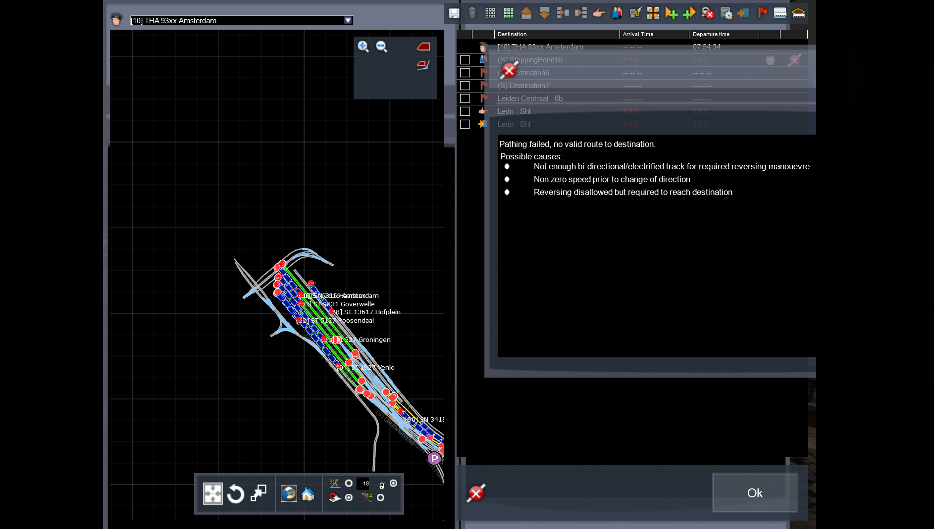Click the blue house home icon

coord(308,493)
